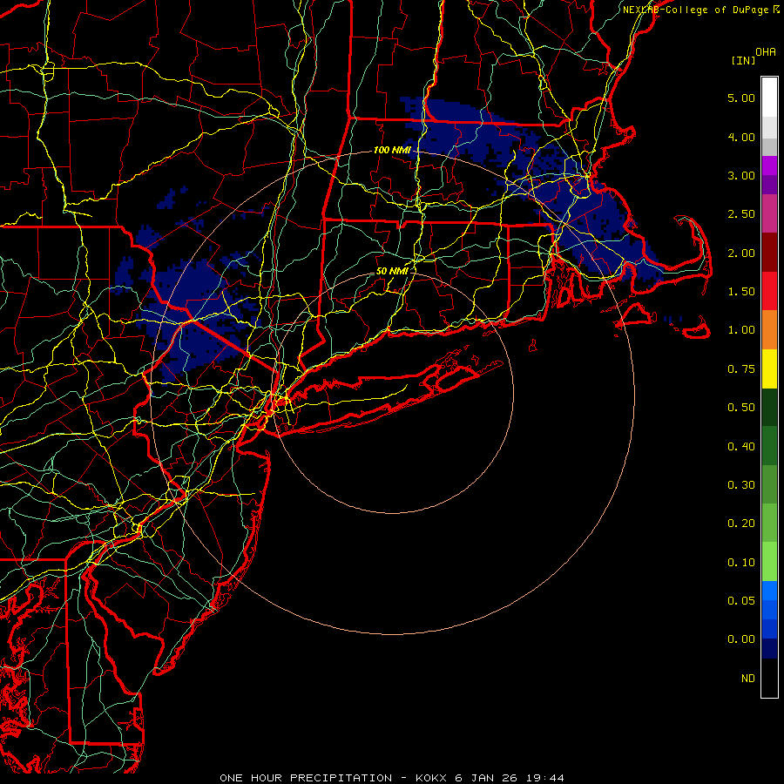The height and width of the screenshot is (784, 784).
Task: Click the 19:44 timestamp
Action: [x=545, y=778]
